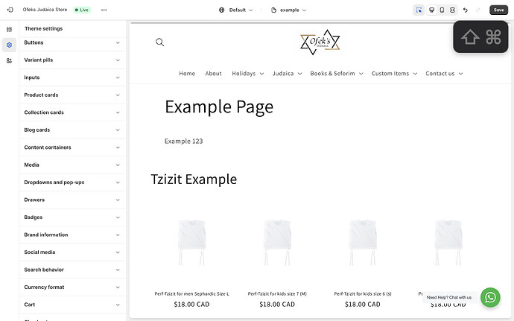Toggle the inspector selection tool
The width and height of the screenshot is (514, 321).
[x=419, y=10]
